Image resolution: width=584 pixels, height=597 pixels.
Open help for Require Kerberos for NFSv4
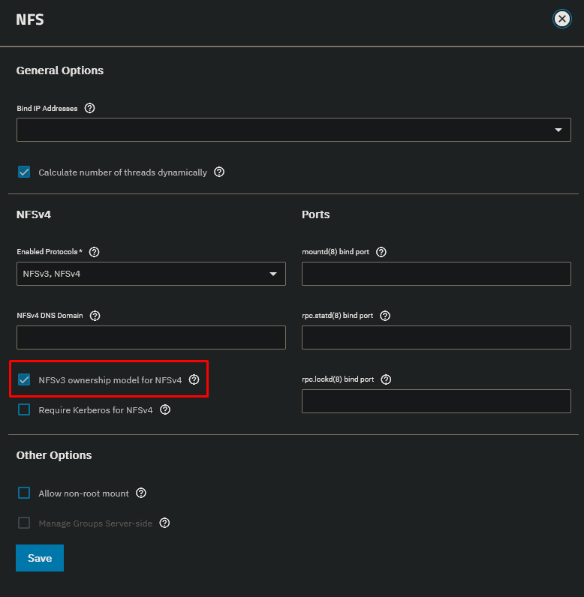click(x=165, y=409)
